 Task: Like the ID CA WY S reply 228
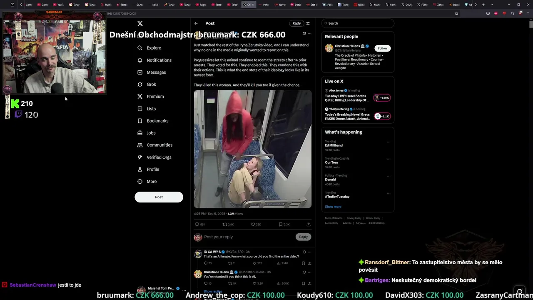tap(257, 263)
